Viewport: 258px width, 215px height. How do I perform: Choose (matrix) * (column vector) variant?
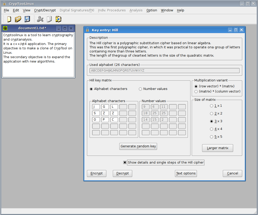tap(217, 91)
